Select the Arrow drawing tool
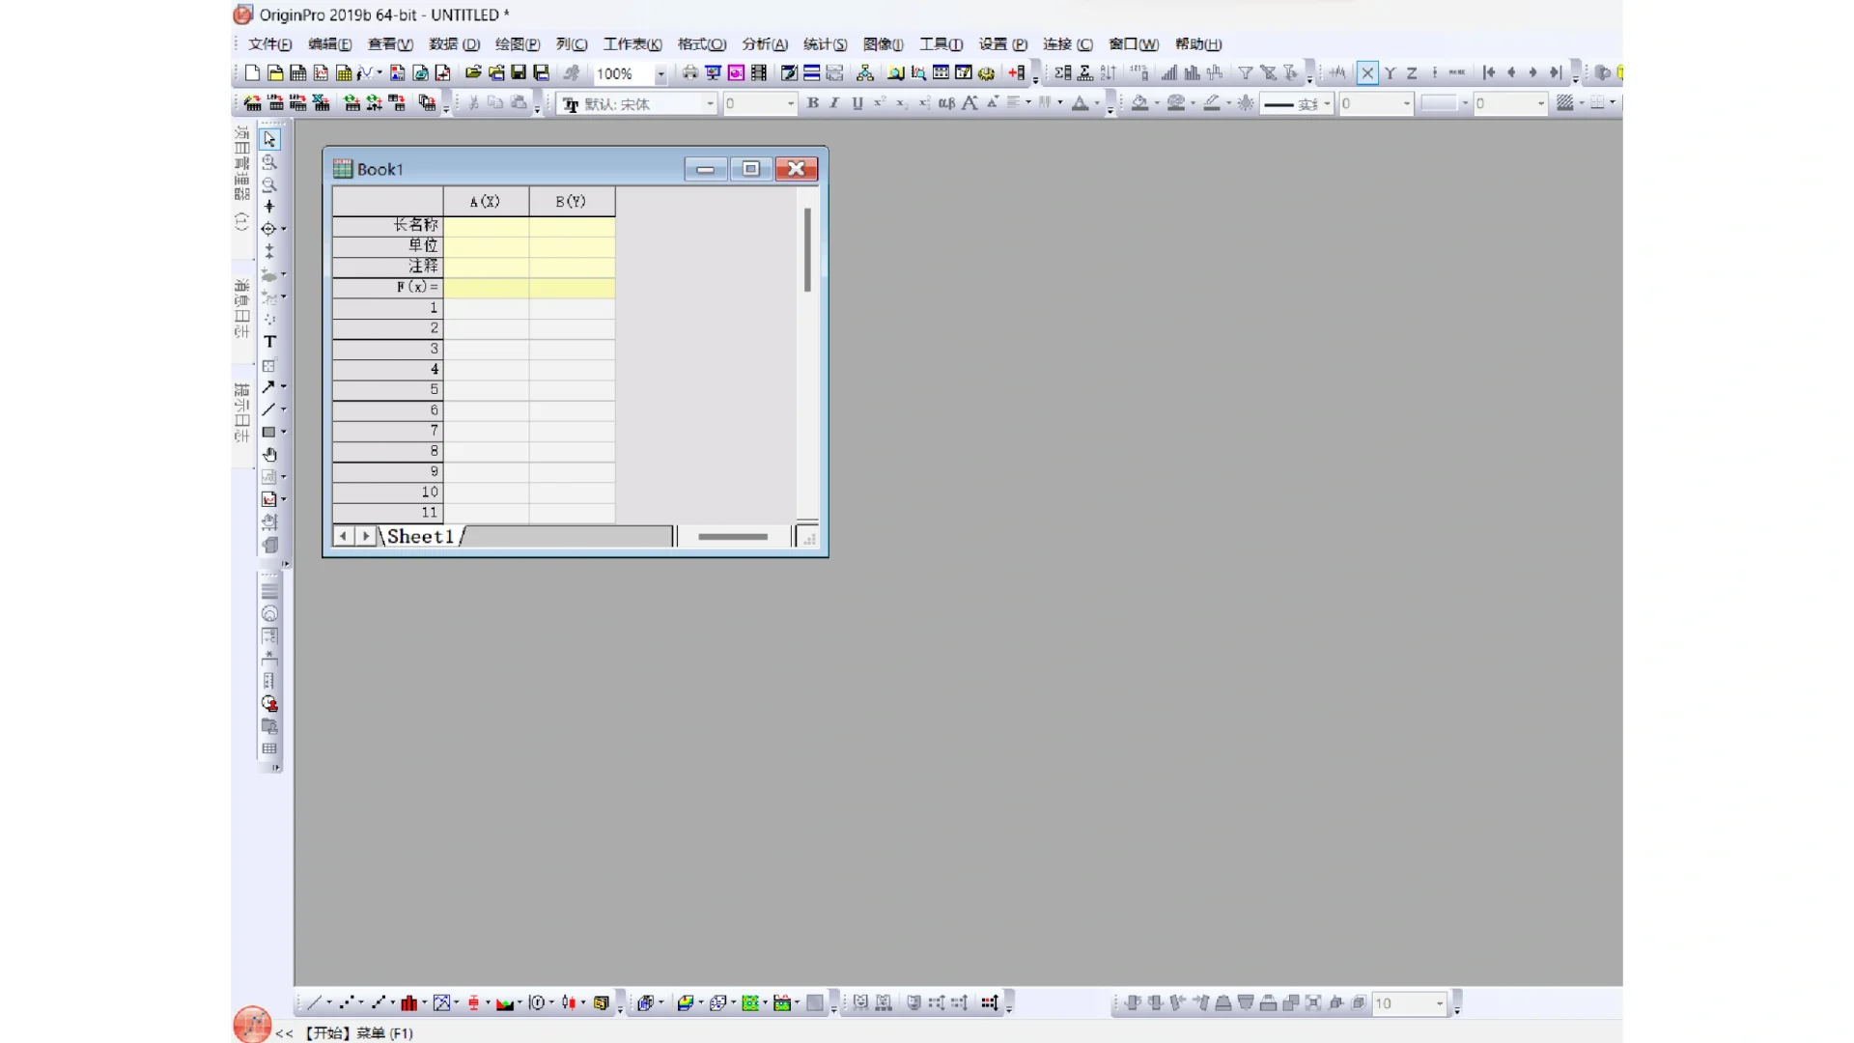 268,387
